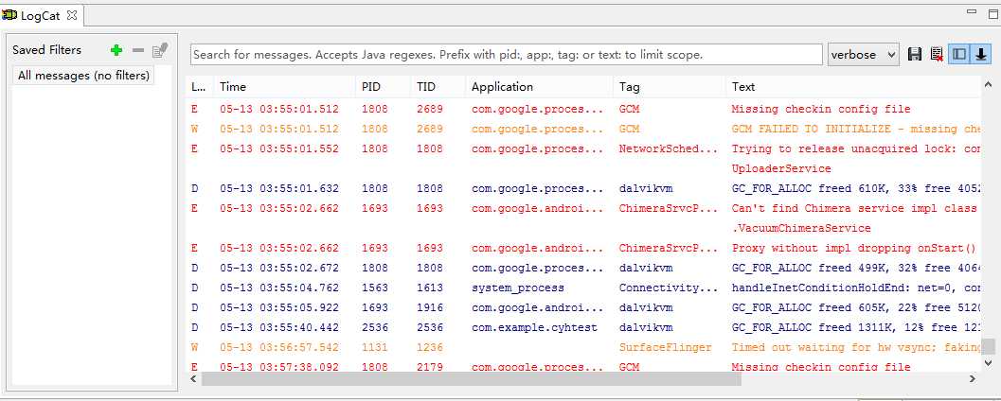The image size is (1001, 401).
Task: Select 'GC_FOR_ALLOC freed 1311K' row
Action: (583, 327)
